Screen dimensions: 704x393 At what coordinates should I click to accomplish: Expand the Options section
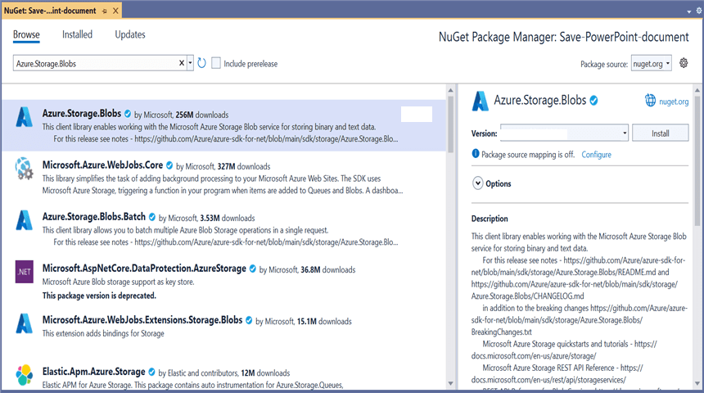478,183
